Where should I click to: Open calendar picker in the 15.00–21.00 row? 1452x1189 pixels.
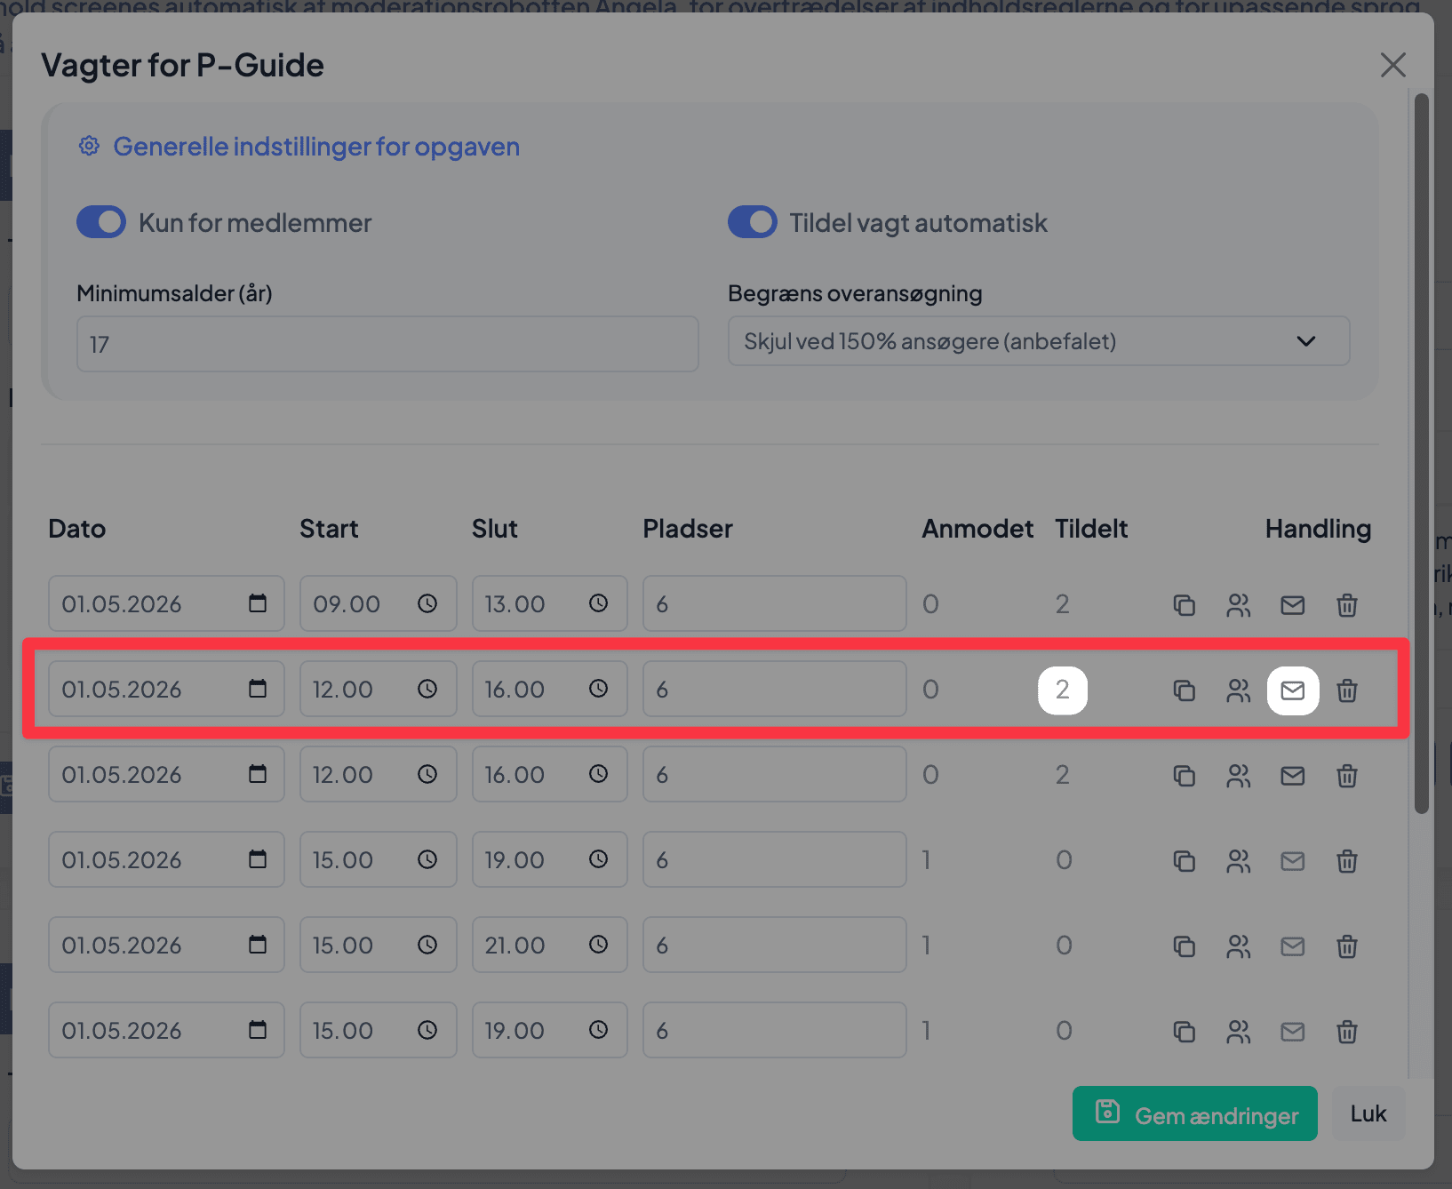(258, 945)
